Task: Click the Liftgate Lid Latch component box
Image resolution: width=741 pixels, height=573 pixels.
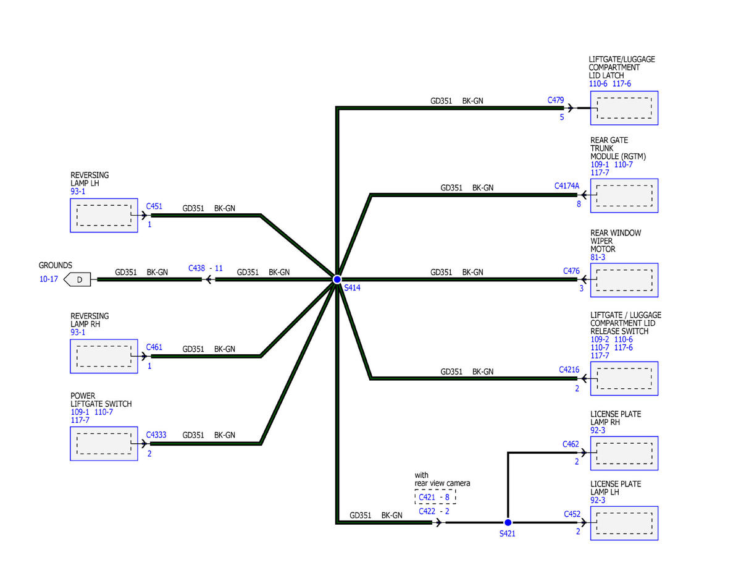Action: coord(624,108)
